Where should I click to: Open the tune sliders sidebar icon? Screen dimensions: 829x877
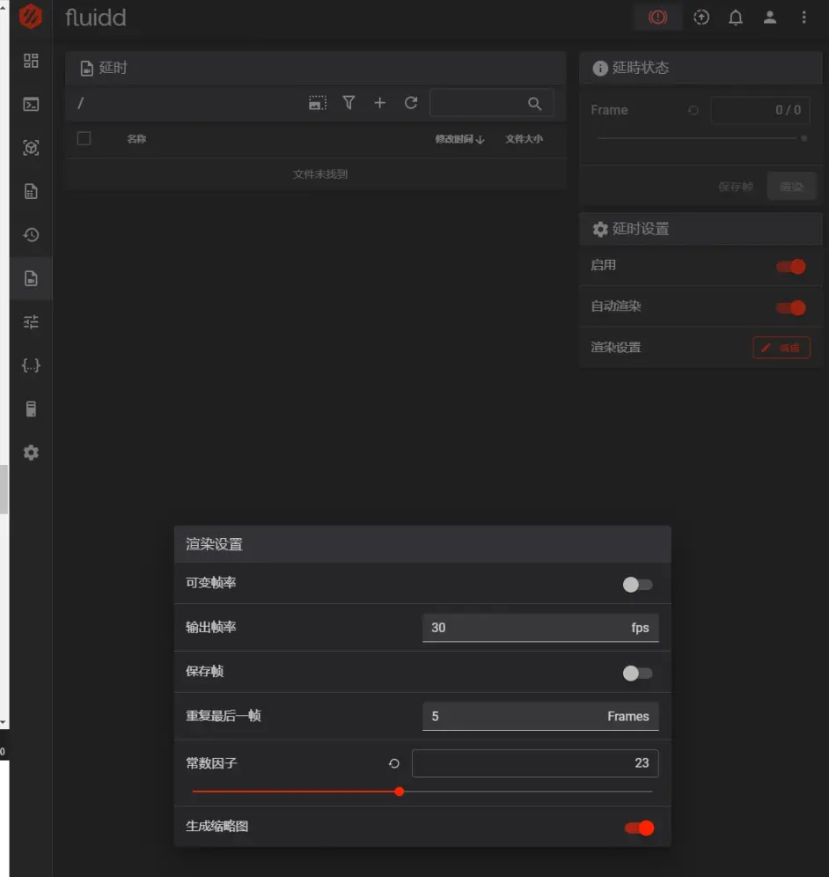[31, 322]
